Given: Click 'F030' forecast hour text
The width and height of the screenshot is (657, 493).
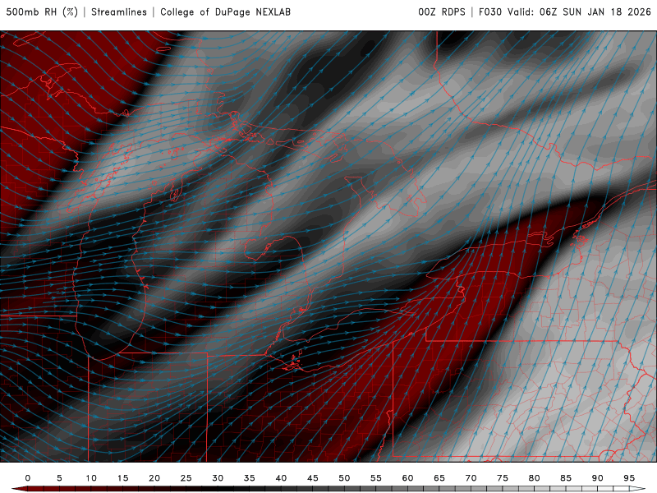Looking at the screenshot, I should point(490,12).
